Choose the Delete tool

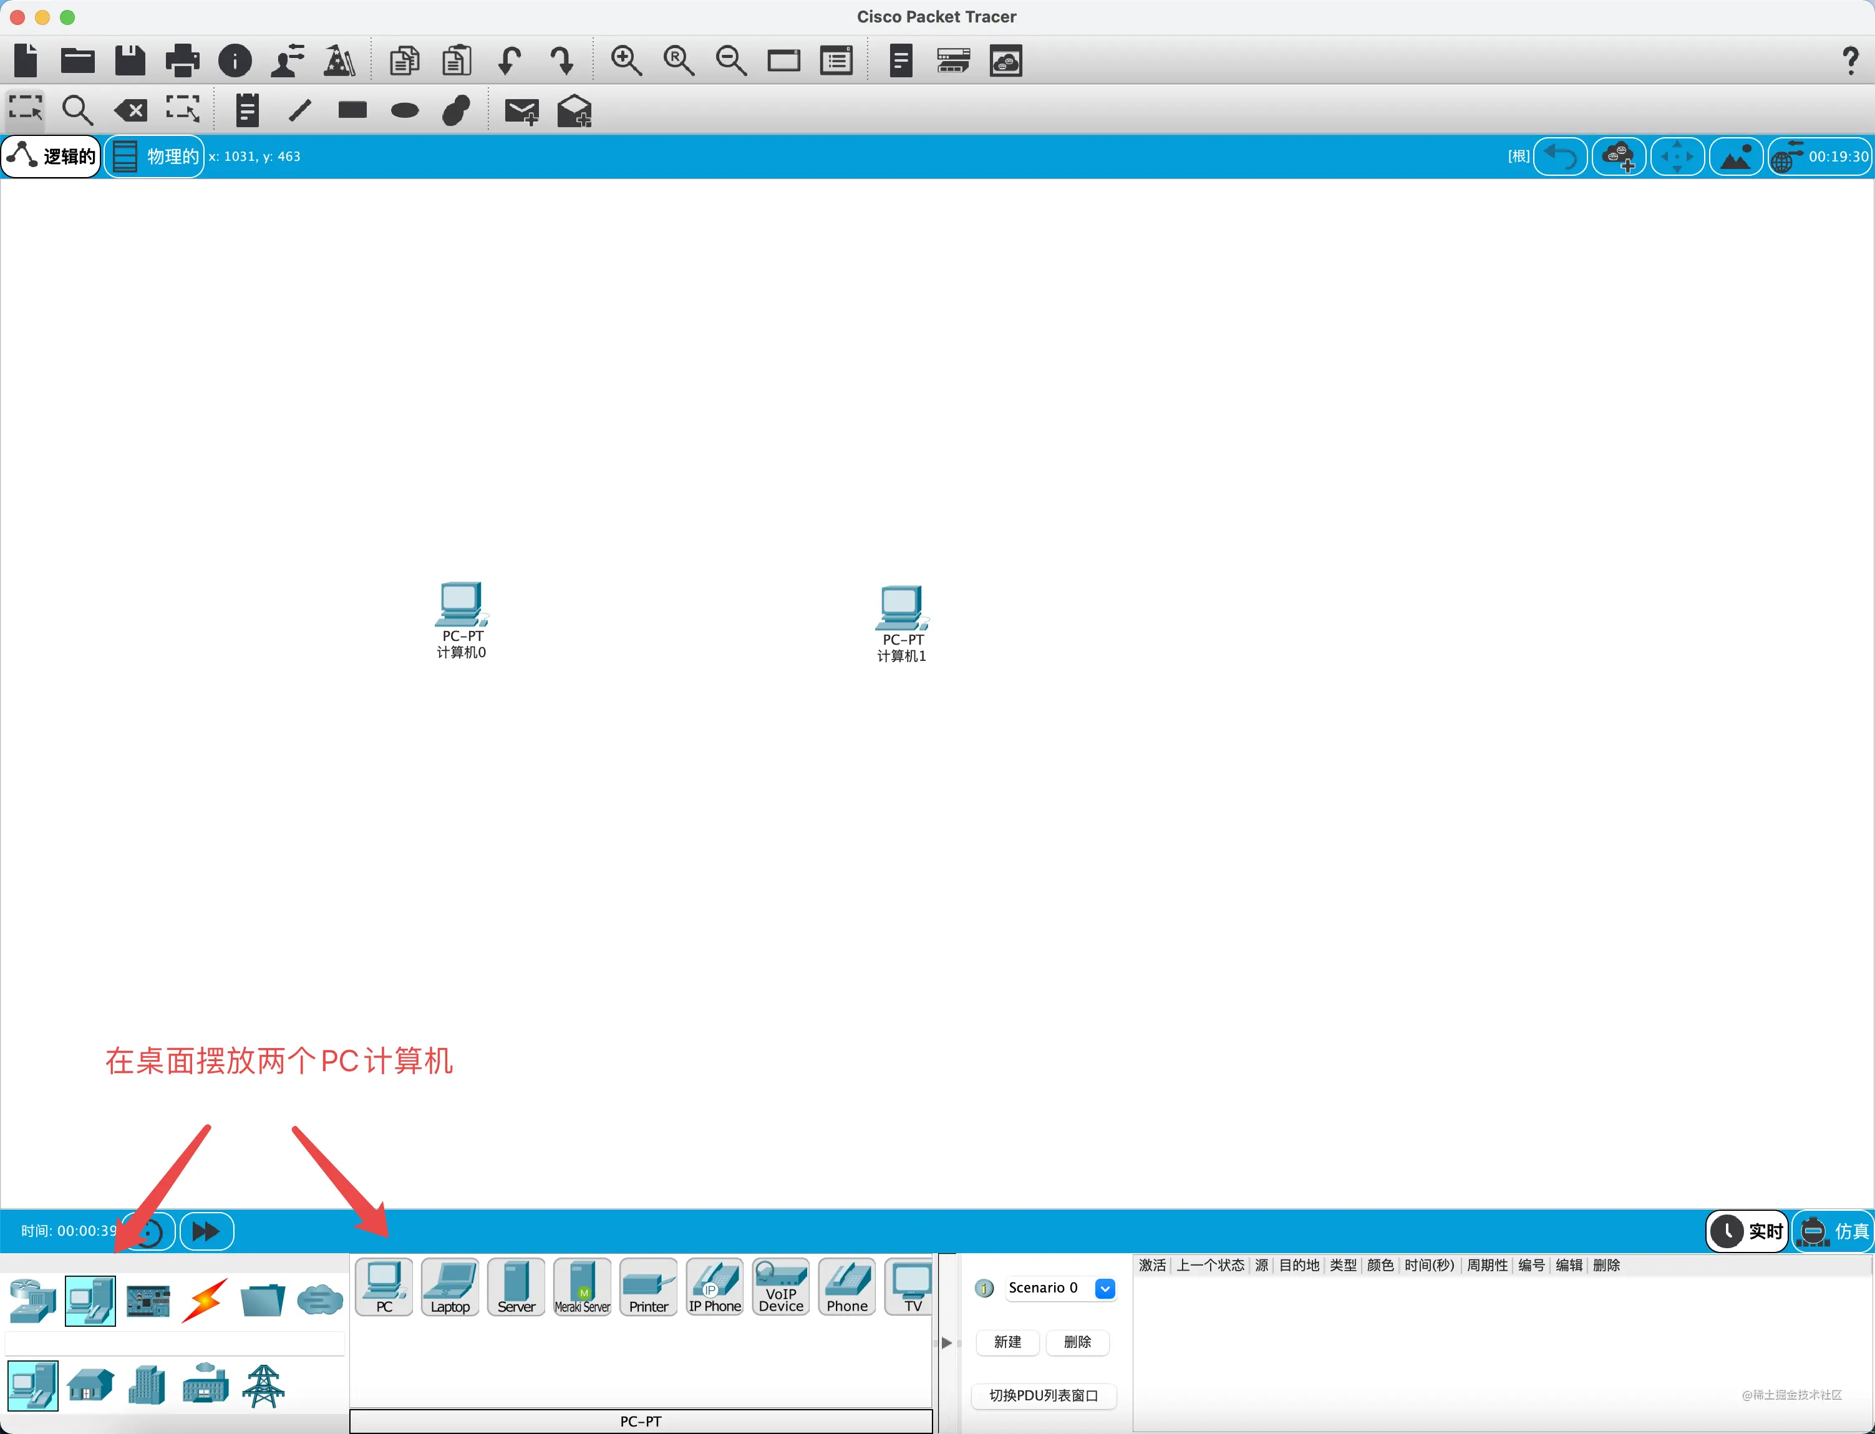click(130, 110)
